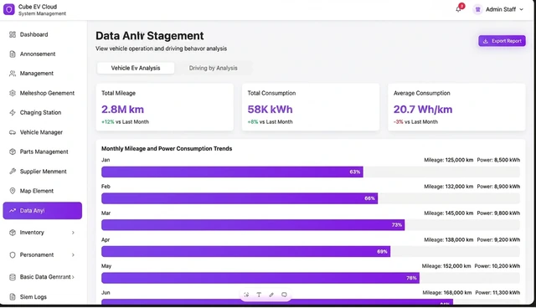Click the Data Anlv Stagement page heading
This screenshot has height=308, width=536.
coord(149,36)
